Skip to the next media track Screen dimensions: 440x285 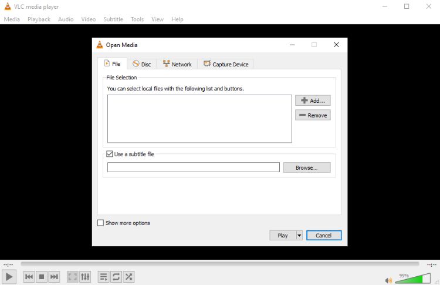(x=54, y=277)
